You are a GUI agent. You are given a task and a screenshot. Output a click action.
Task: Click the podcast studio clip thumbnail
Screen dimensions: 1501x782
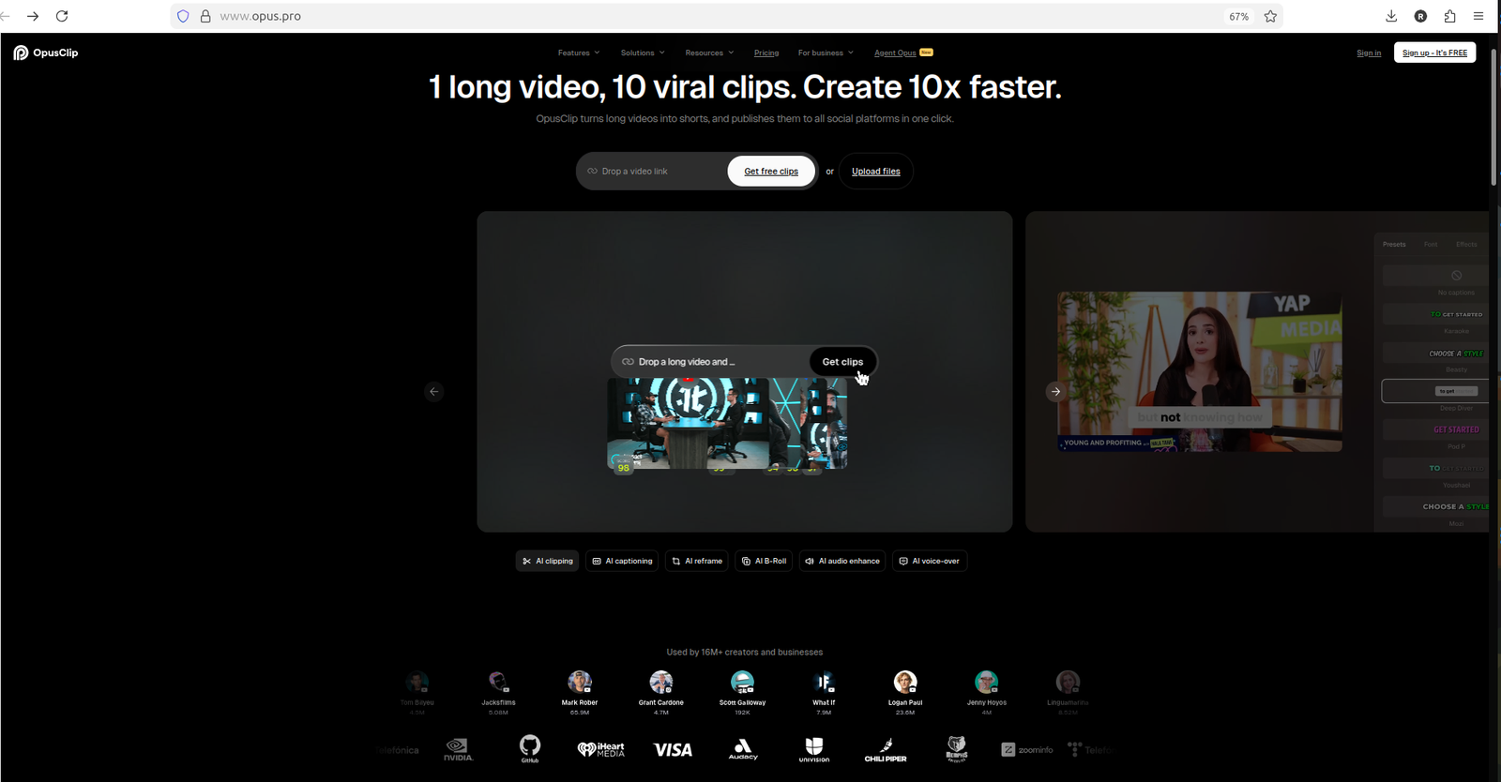pyautogui.click(x=688, y=423)
